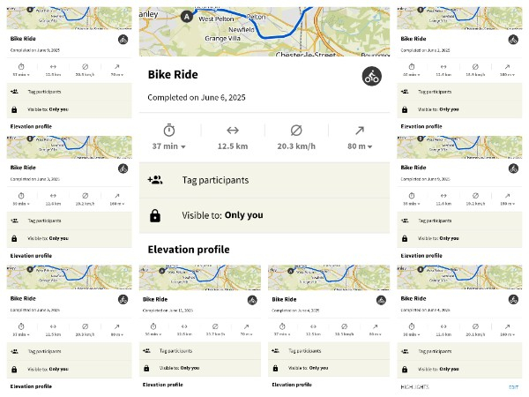The height and width of the screenshot is (397, 529).
Task: Click the stopwatch duration icon on June 6 ride
Action: point(169,131)
